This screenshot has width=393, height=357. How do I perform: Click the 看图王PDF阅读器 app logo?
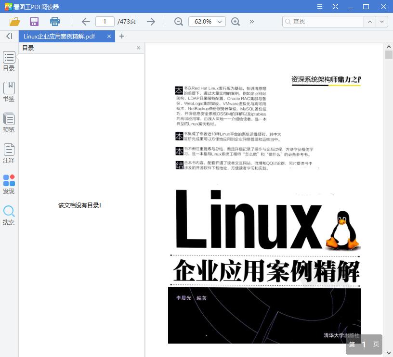(8, 7)
